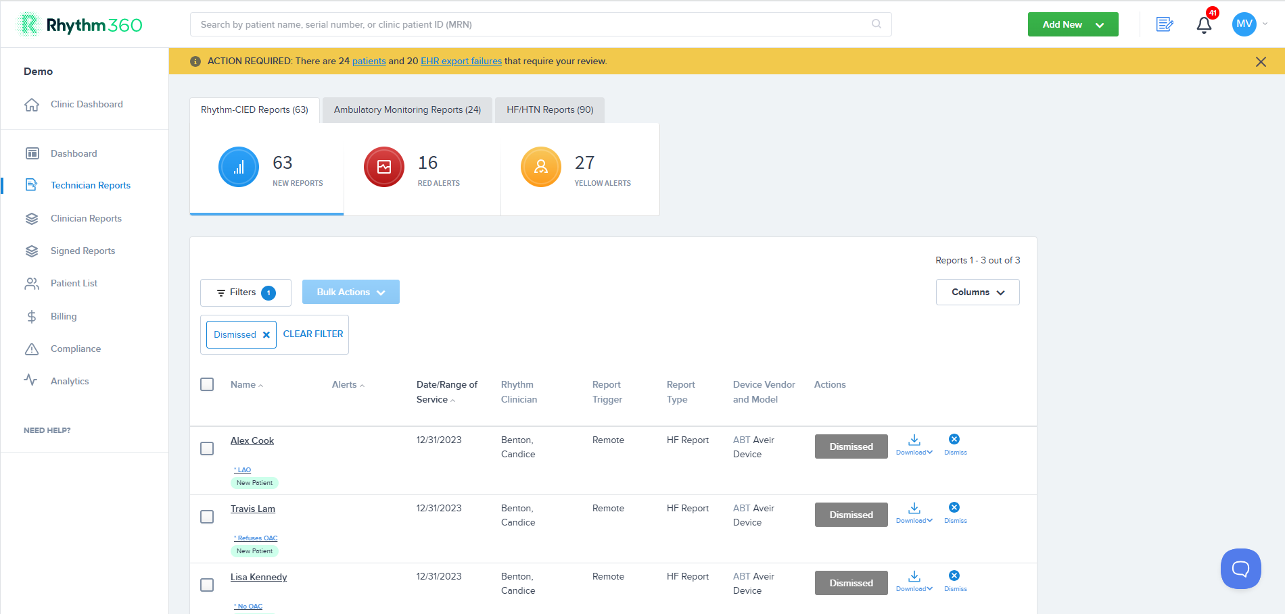This screenshot has width=1285, height=614.
Task: Click the Billing dollar icon
Action: click(x=32, y=316)
